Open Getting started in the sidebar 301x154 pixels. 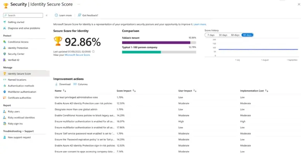(16, 22)
